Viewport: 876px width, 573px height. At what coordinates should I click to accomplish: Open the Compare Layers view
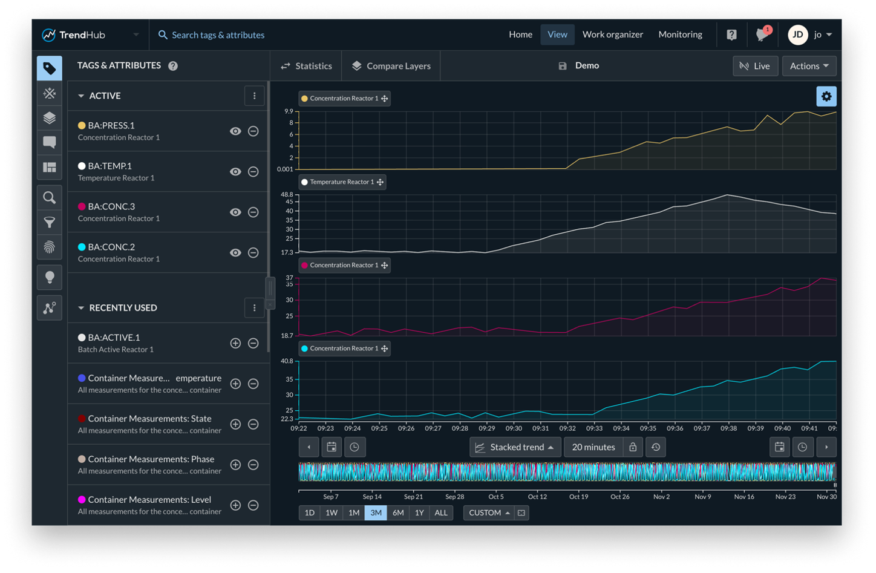(x=390, y=65)
